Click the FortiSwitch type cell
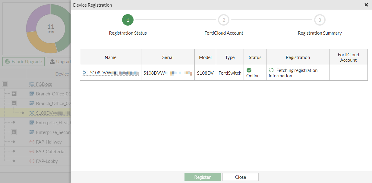Image resolution: width=372 pixels, height=183 pixels. 230,73
